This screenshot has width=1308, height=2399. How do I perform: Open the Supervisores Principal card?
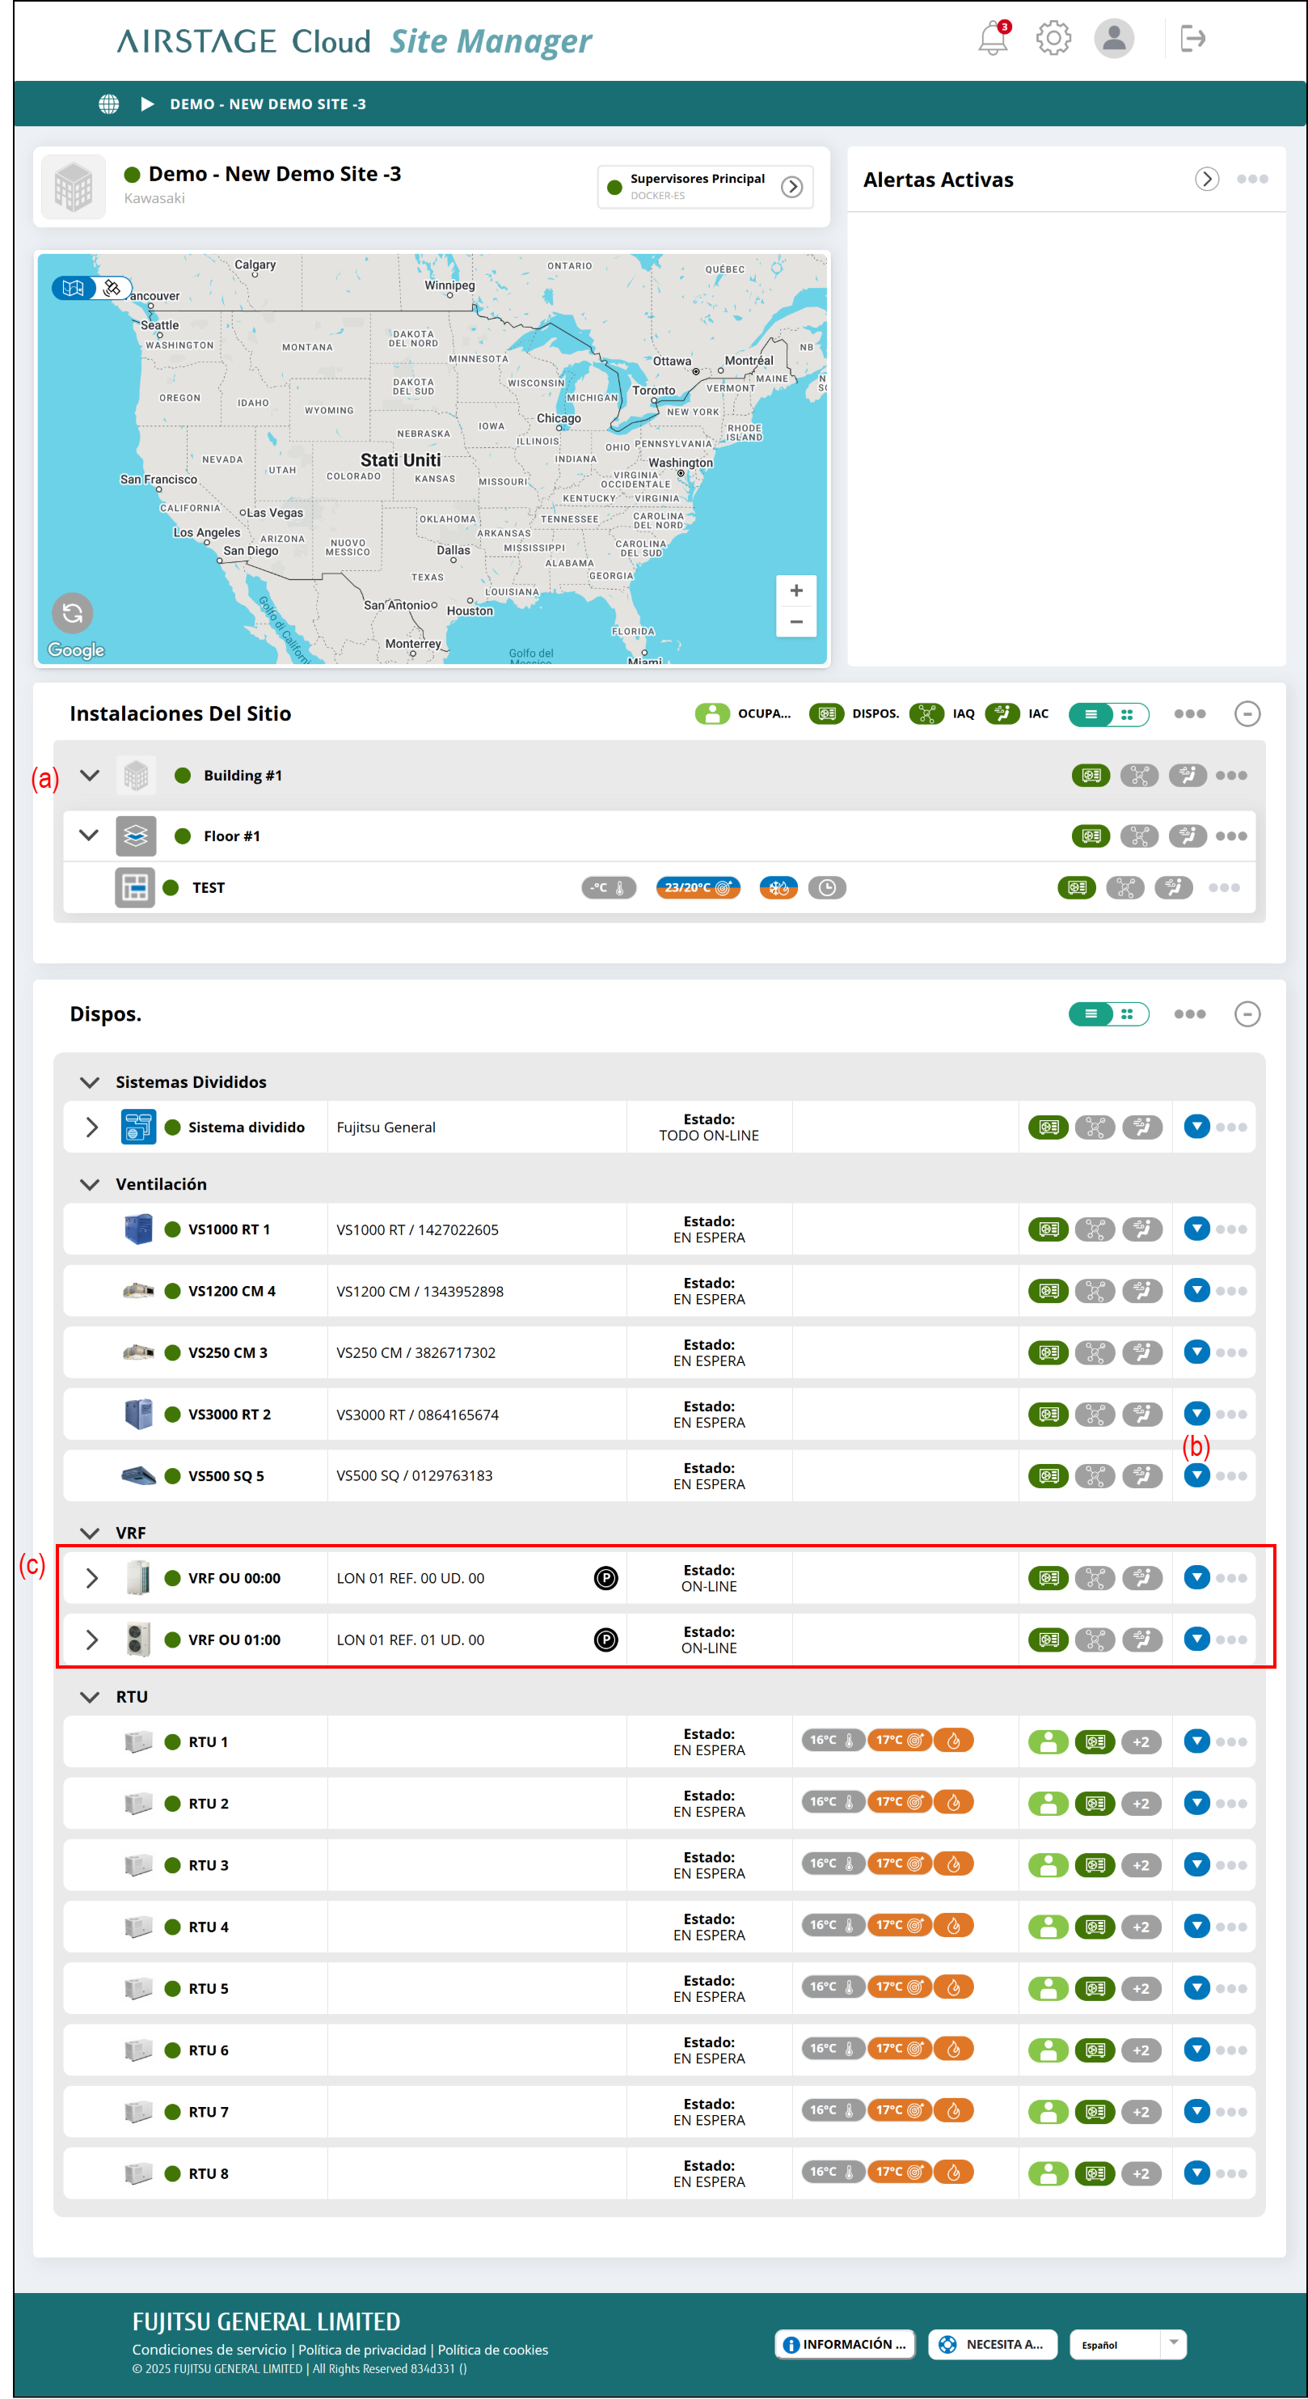tap(705, 186)
